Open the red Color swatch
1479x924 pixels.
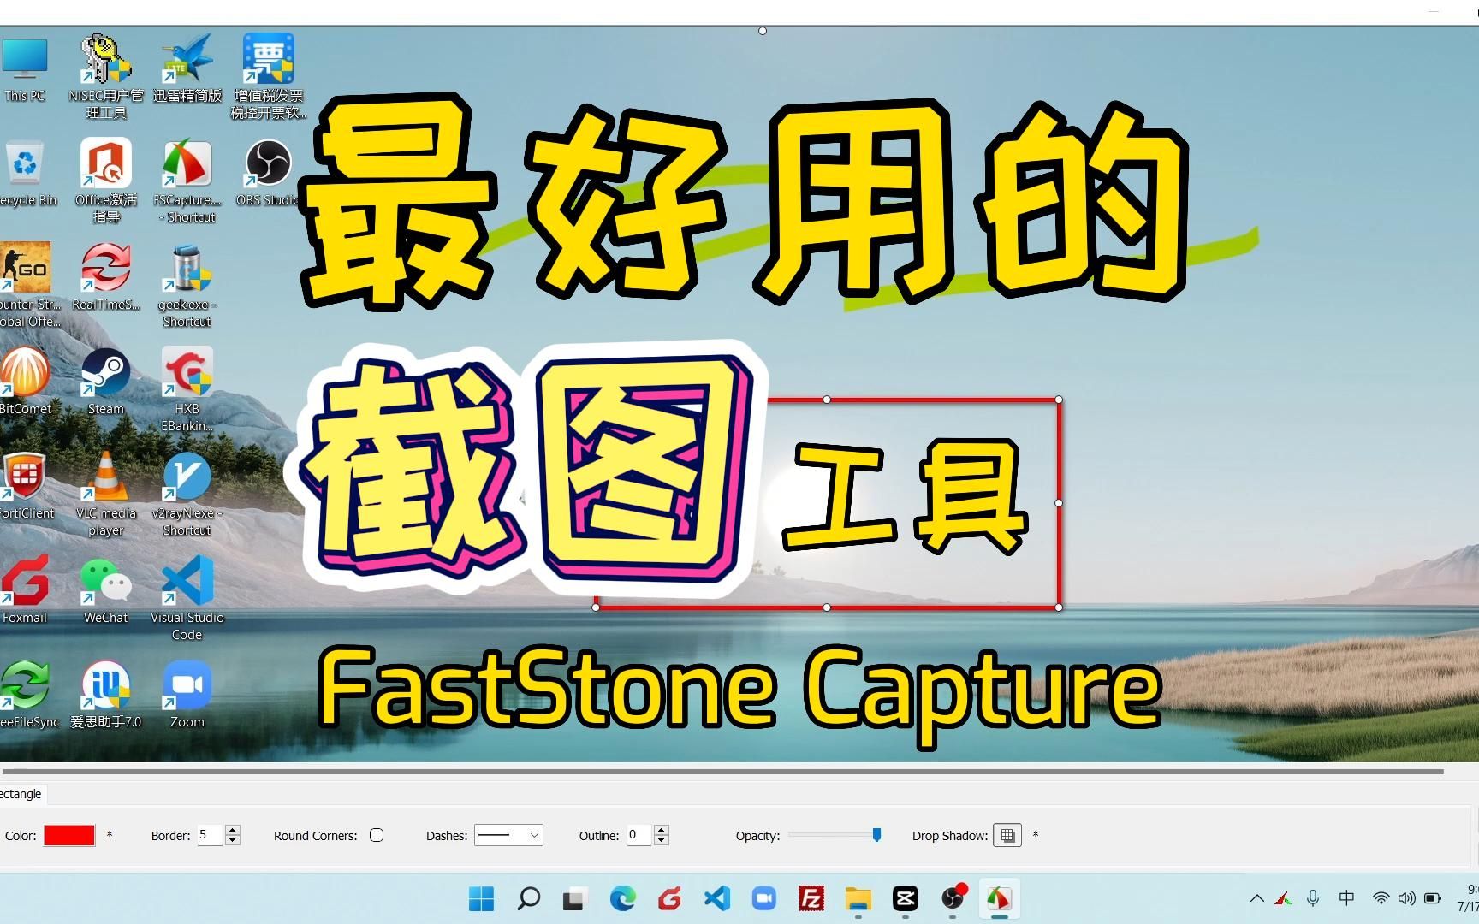pos(69,836)
